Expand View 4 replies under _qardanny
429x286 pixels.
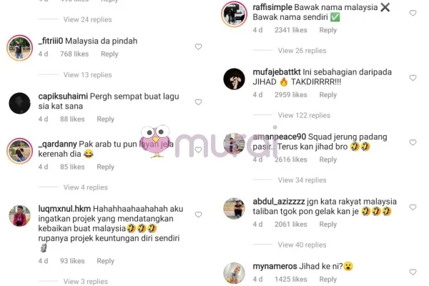(86, 187)
